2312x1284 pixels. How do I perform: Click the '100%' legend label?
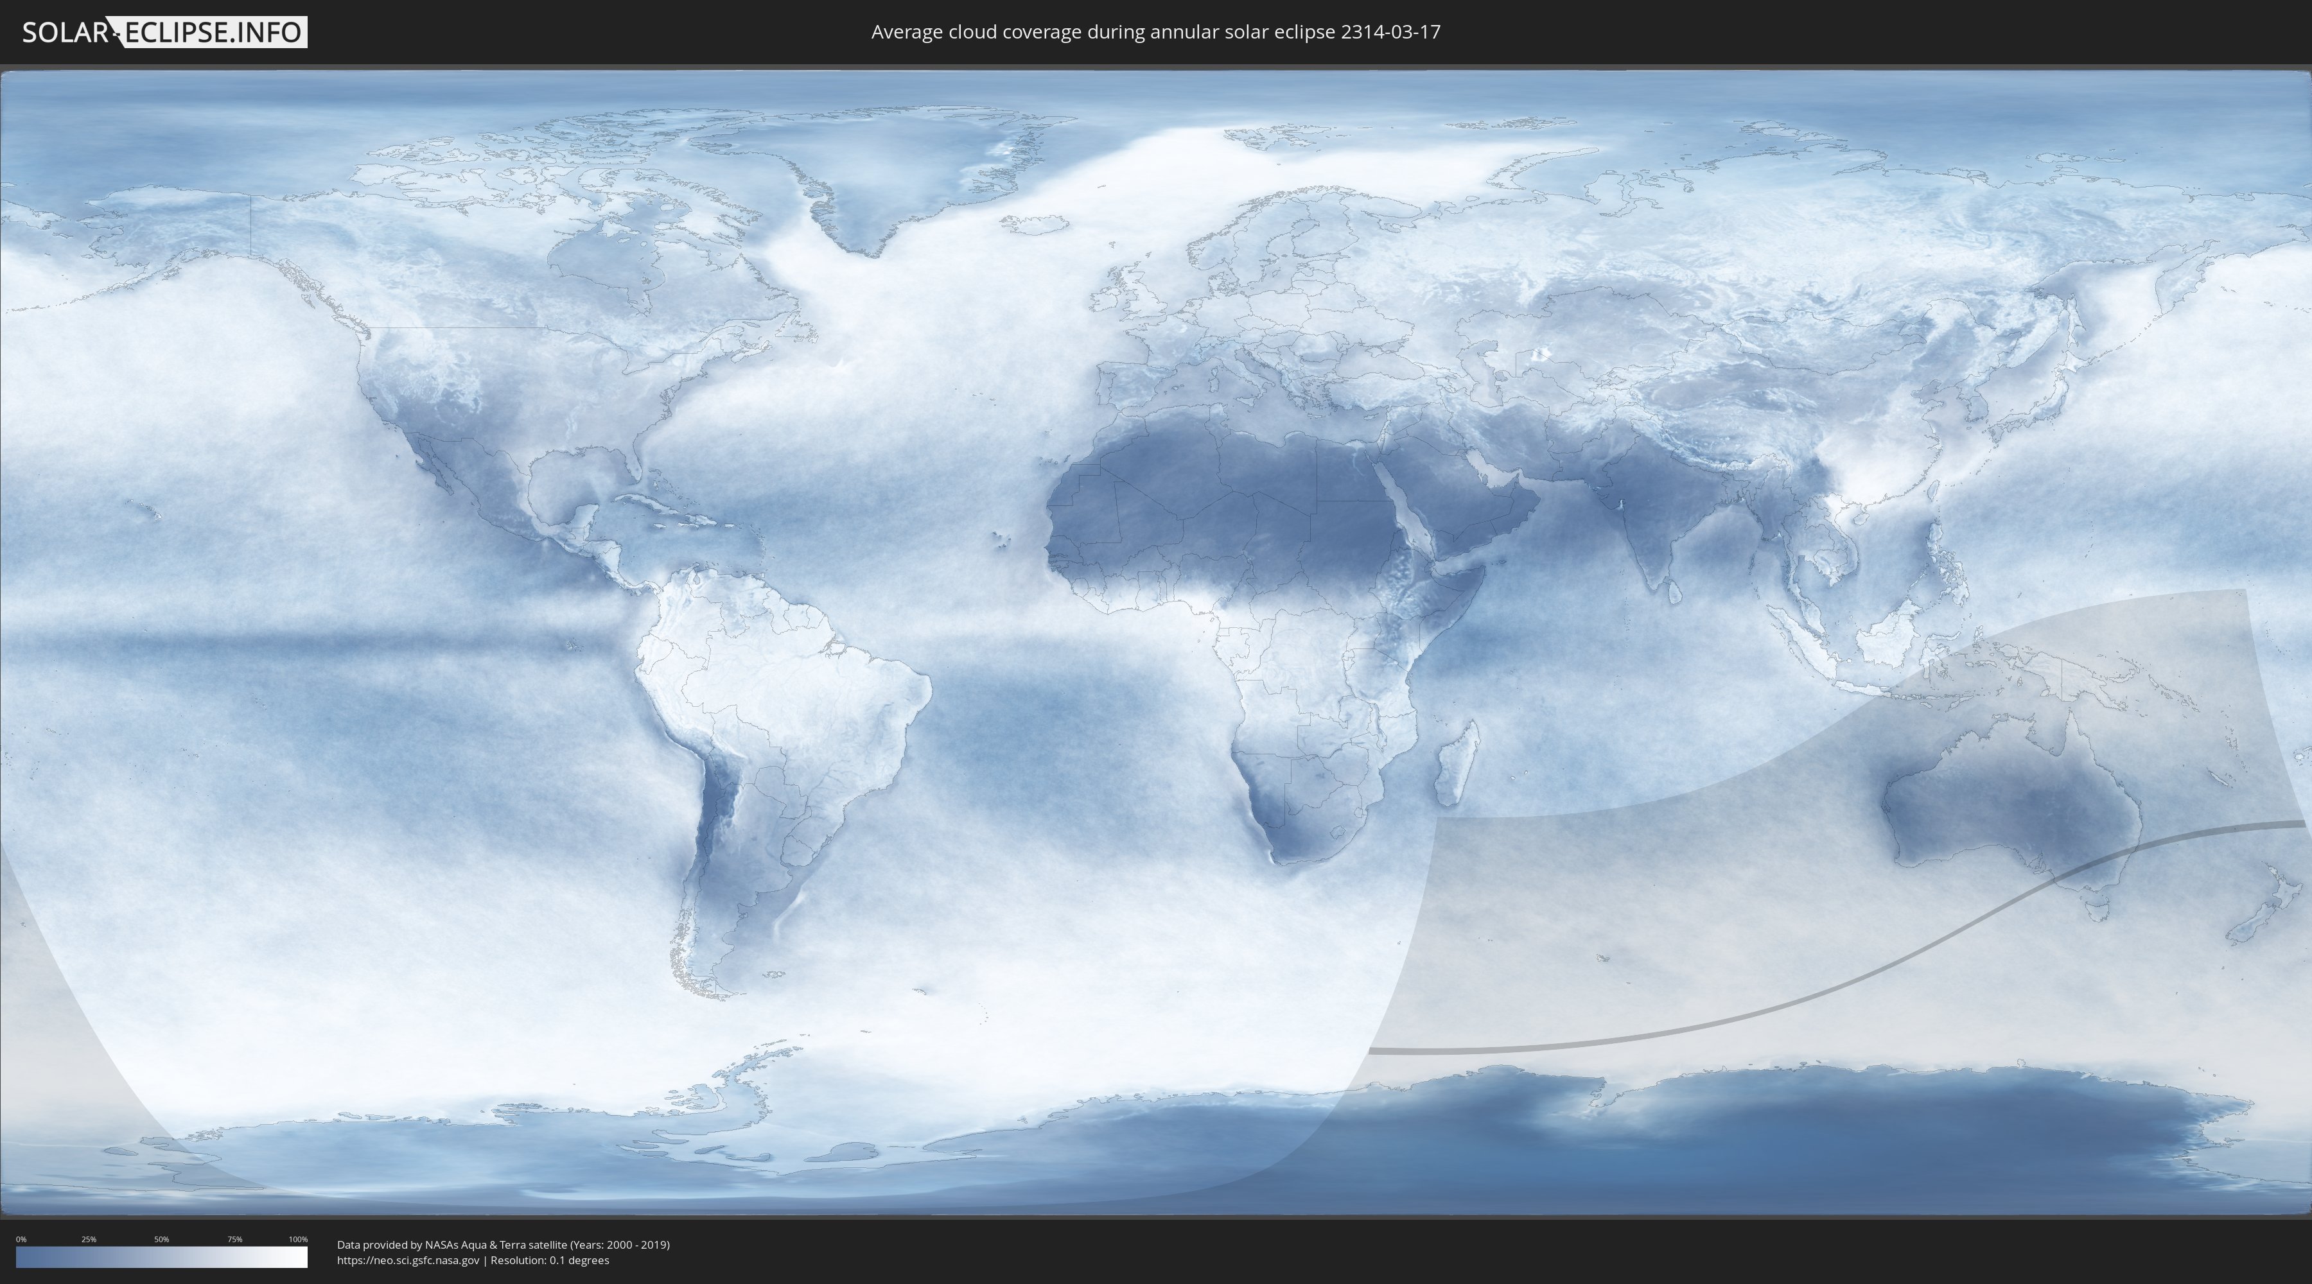click(298, 1239)
